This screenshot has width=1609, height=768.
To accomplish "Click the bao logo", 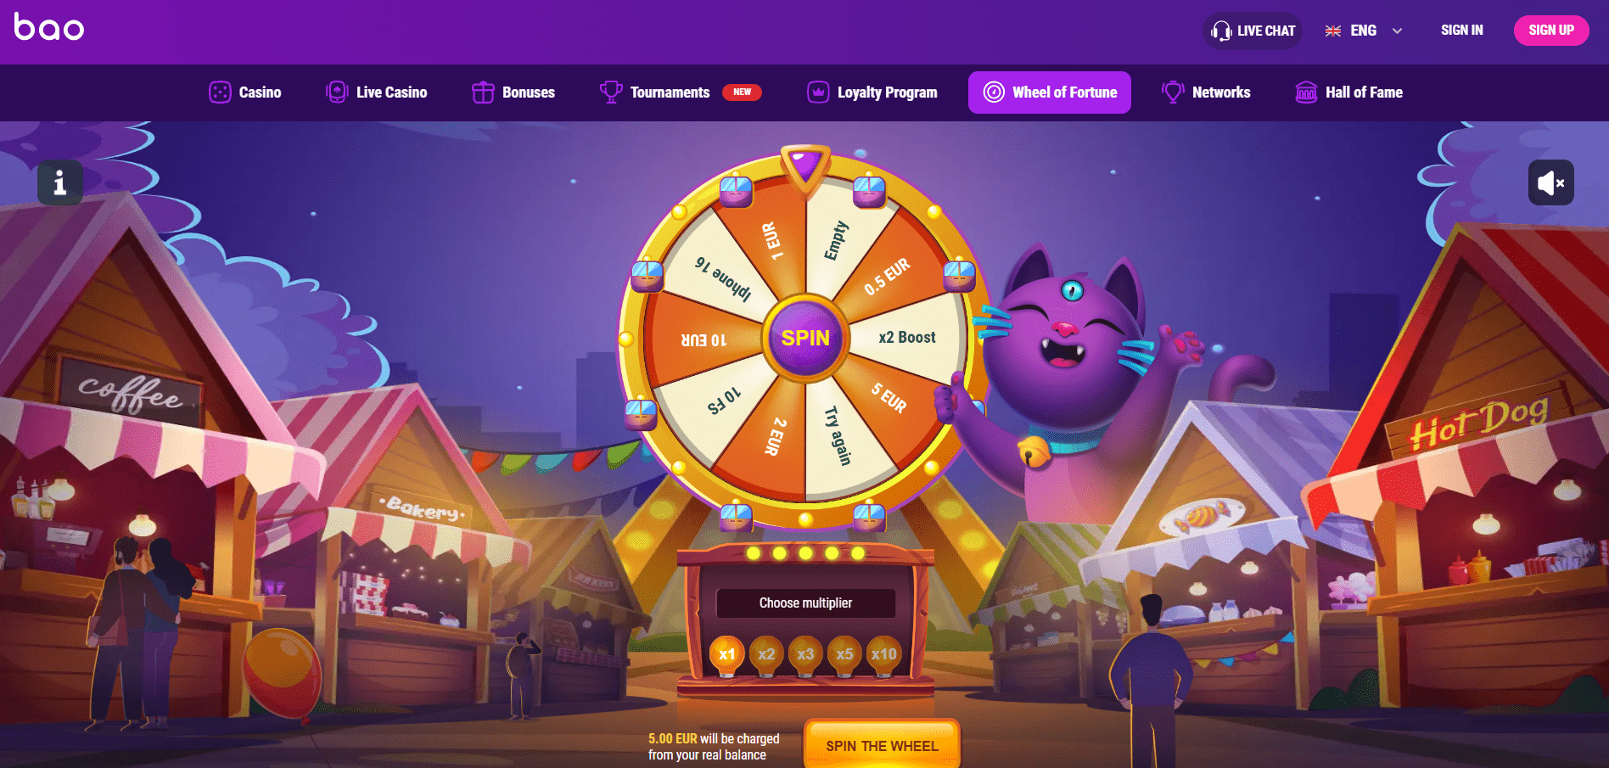I will (49, 27).
